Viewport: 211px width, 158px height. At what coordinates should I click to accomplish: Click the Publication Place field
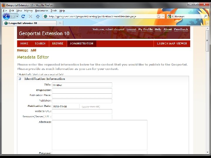click(82, 95)
